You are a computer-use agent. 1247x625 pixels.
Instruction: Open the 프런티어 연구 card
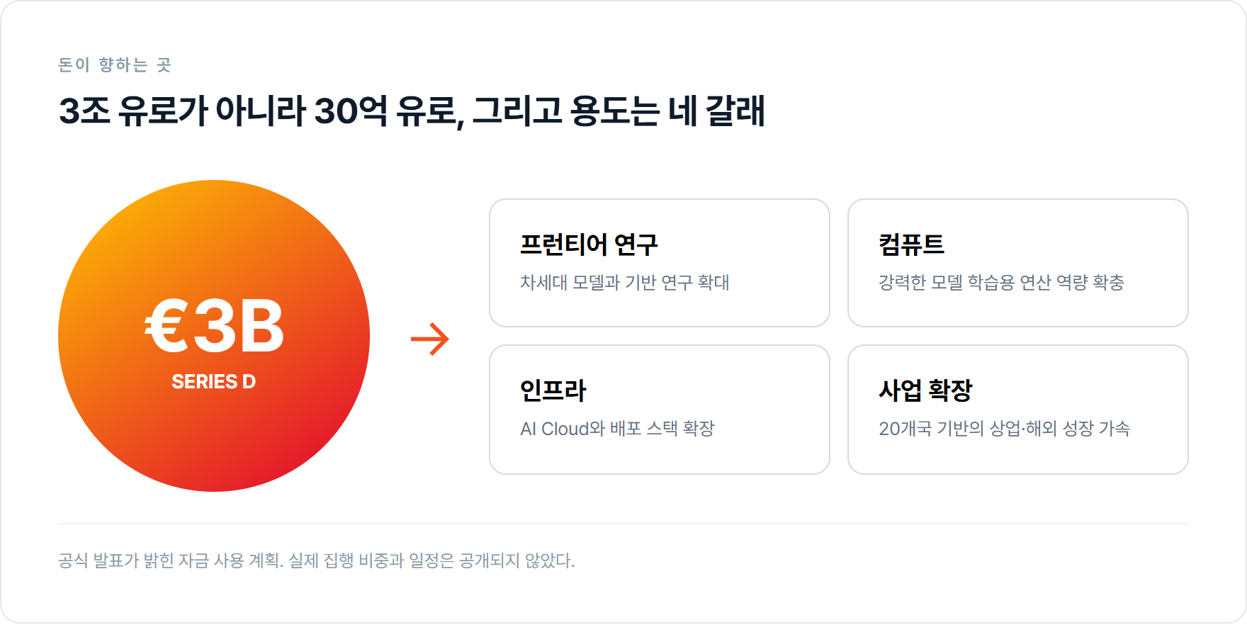[660, 263]
